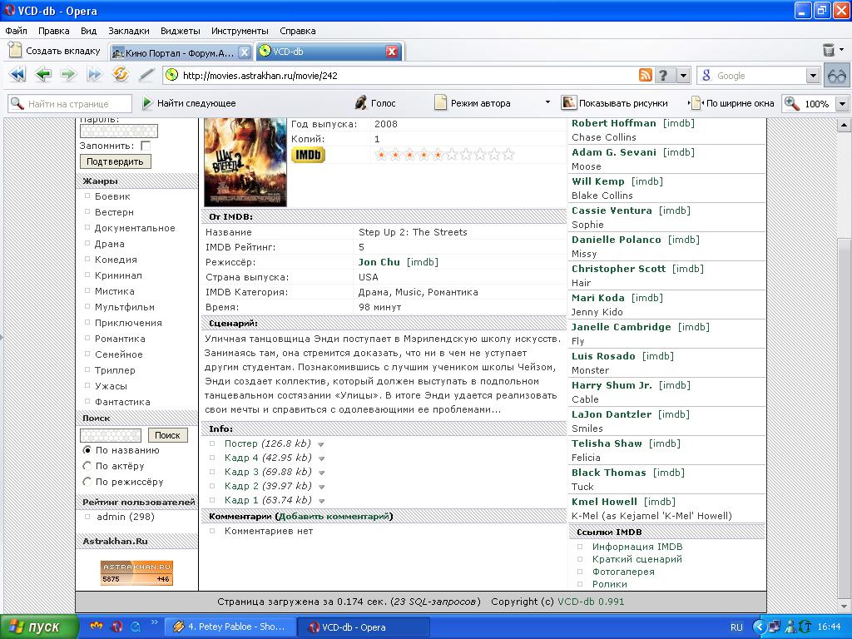The width and height of the screenshot is (852, 639).
Task: Click the scrollbar down arrow
Action: tap(844, 606)
